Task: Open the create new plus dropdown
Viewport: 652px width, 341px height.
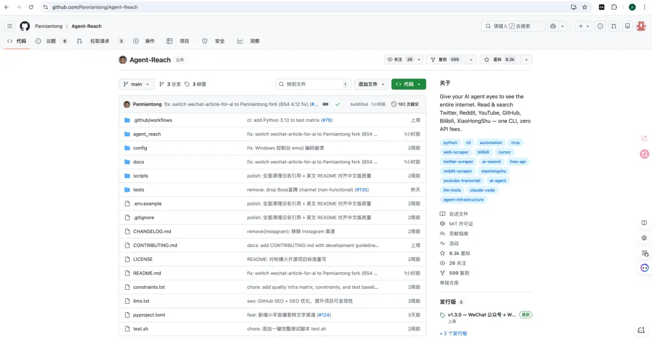Action: [x=584, y=26]
